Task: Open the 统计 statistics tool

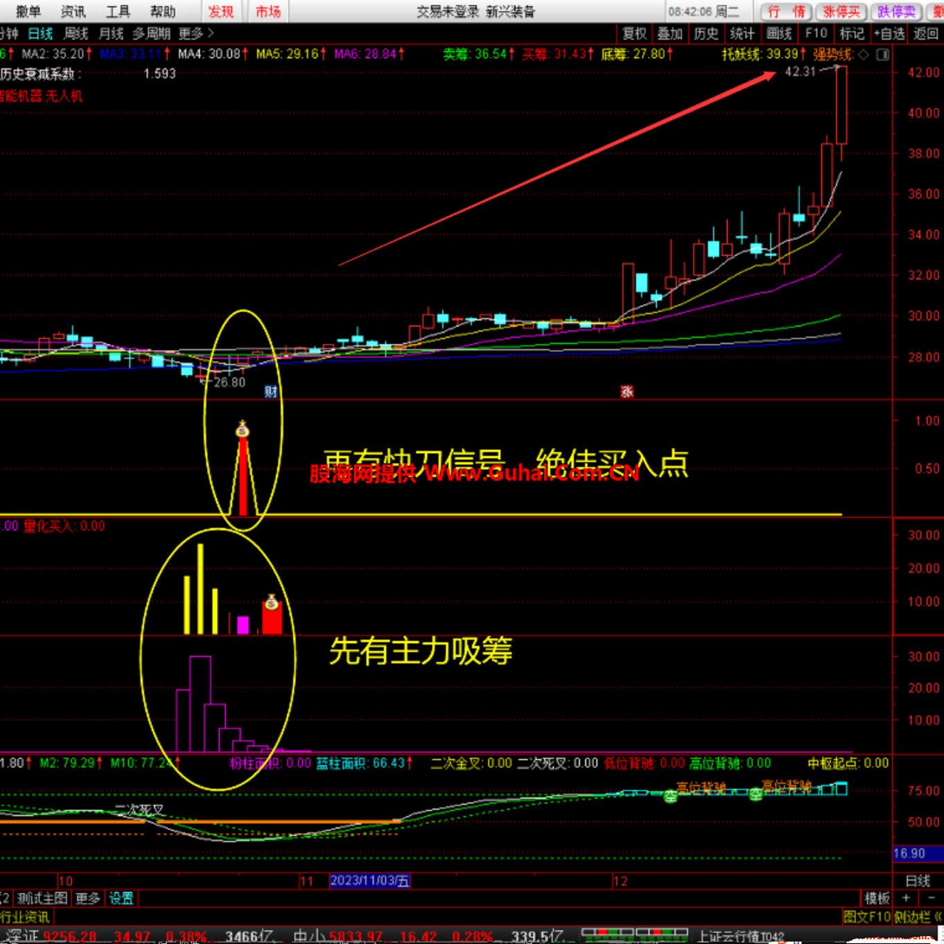Action: 742,33
